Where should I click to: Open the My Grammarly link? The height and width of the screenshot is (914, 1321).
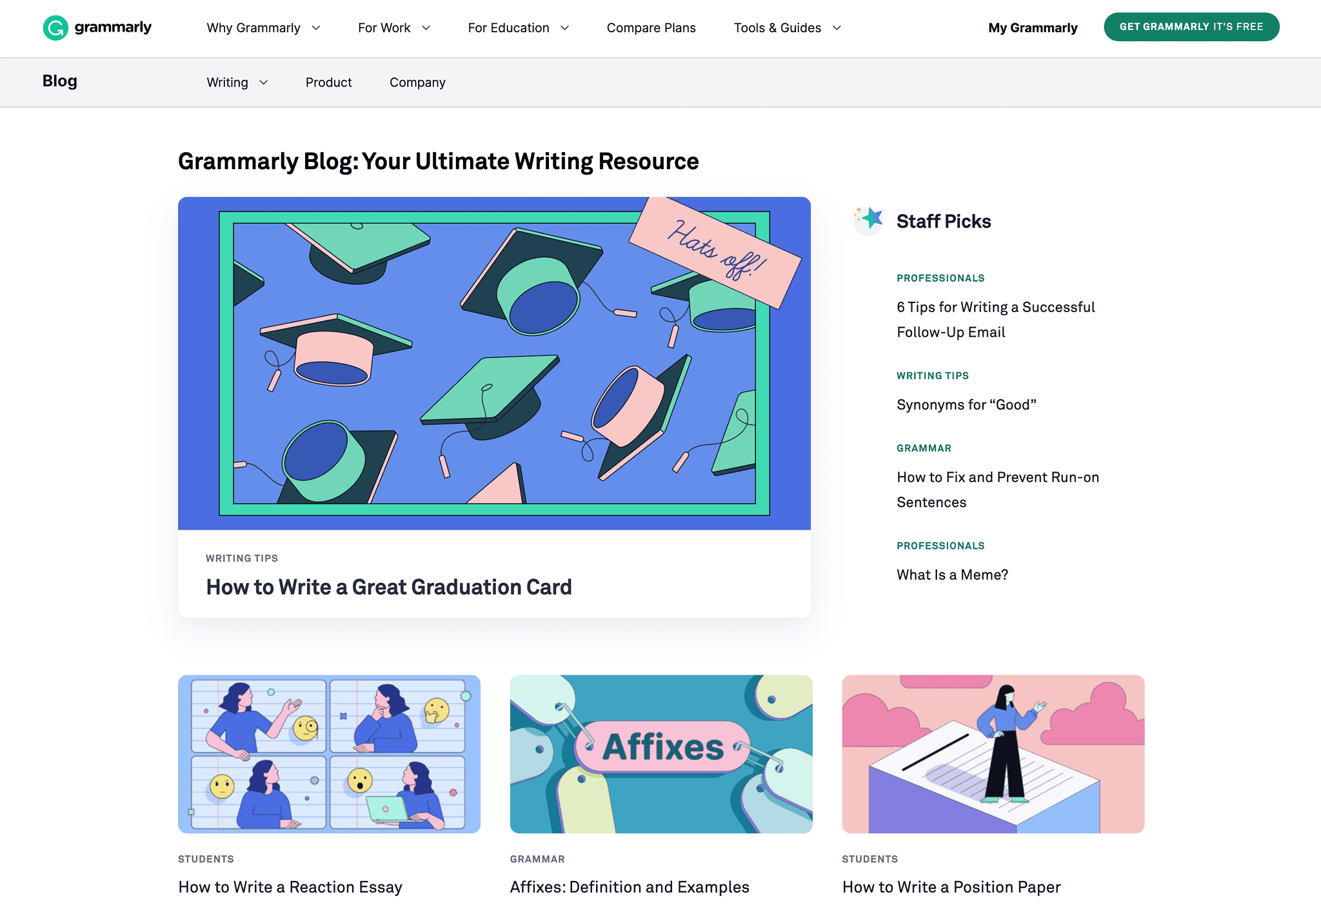(1033, 28)
